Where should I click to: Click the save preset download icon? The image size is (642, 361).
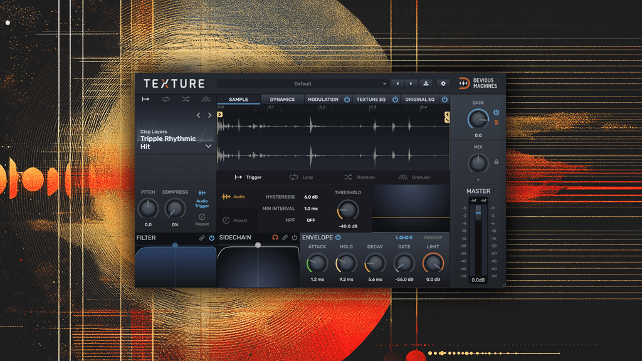tap(426, 83)
